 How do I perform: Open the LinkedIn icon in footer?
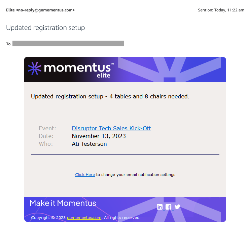159,207
